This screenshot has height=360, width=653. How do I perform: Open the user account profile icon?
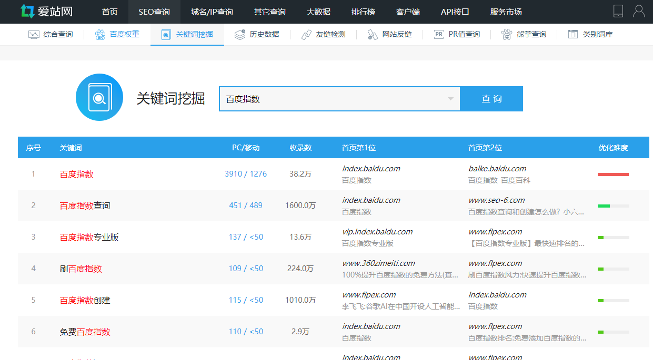pos(639,11)
